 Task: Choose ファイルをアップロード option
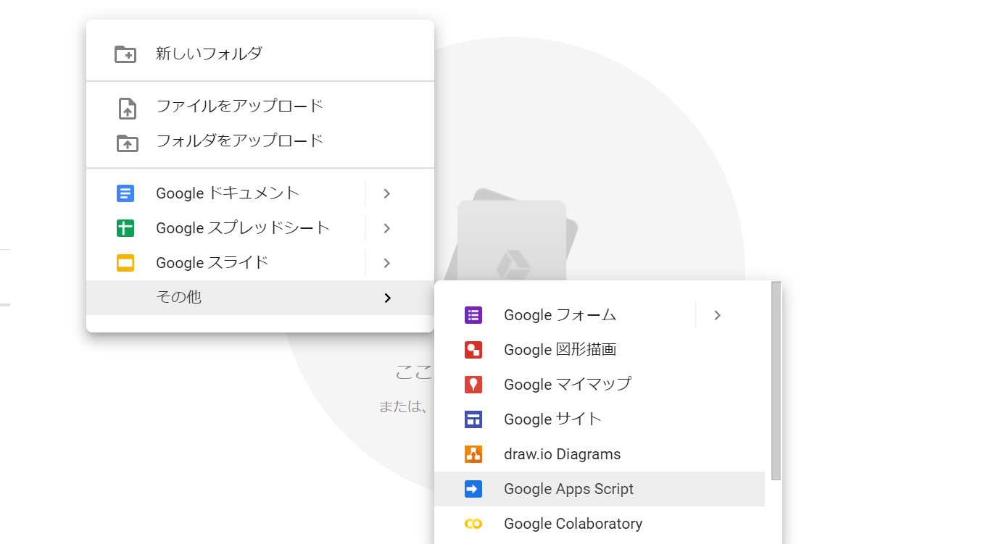pos(260,106)
